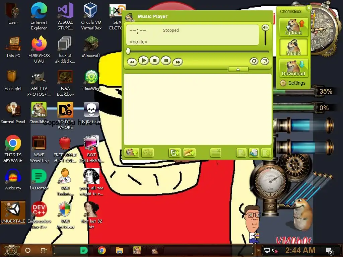Image resolution: width=343 pixels, height=257 pixels.
Task: Select the ChomikBox desktop shortcut
Action: 39,113
